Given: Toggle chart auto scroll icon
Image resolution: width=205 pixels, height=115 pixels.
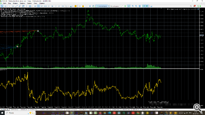Looking at the screenshot, I should [x=143, y=6].
